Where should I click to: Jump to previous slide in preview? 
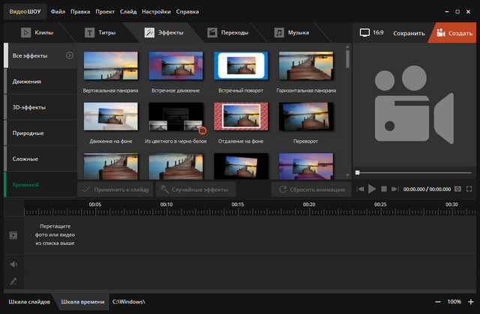coord(361,190)
